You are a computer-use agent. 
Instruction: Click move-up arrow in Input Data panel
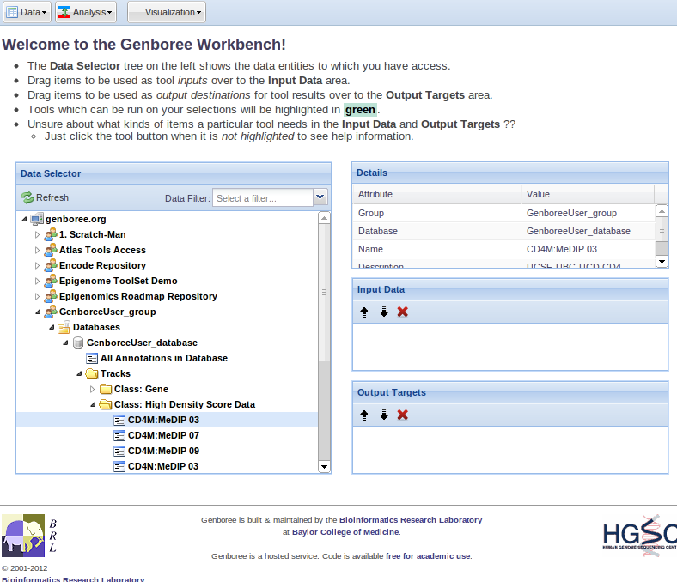tap(364, 312)
